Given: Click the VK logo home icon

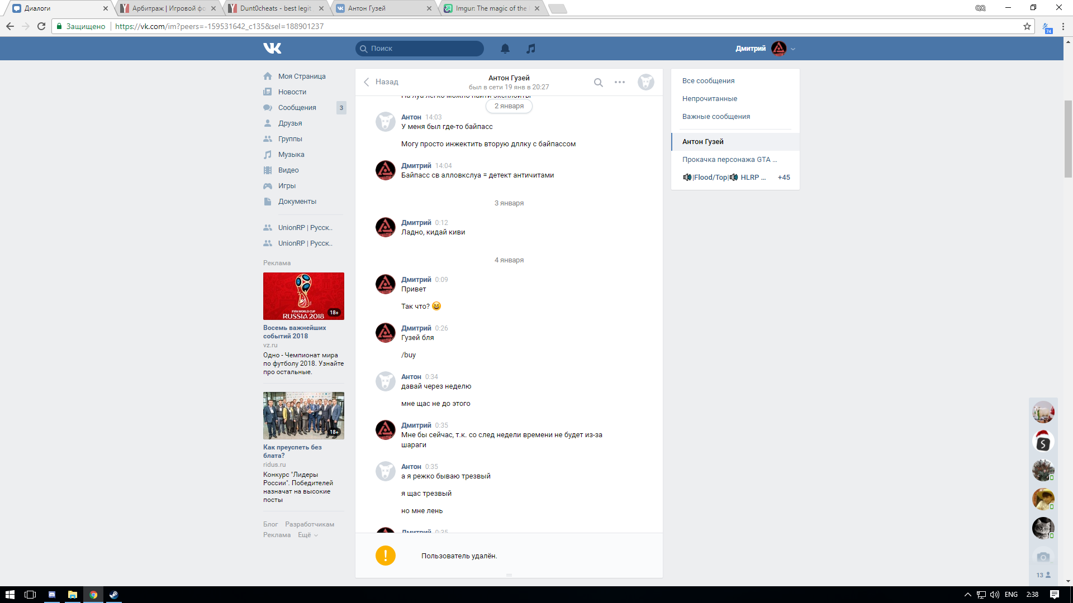Looking at the screenshot, I should click(272, 49).
